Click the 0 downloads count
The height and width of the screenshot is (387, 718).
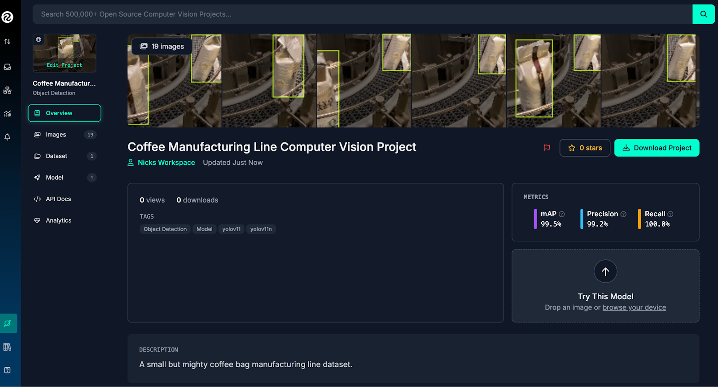[x=197, y=200]
